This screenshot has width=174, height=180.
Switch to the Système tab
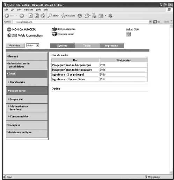pos(62,46)
